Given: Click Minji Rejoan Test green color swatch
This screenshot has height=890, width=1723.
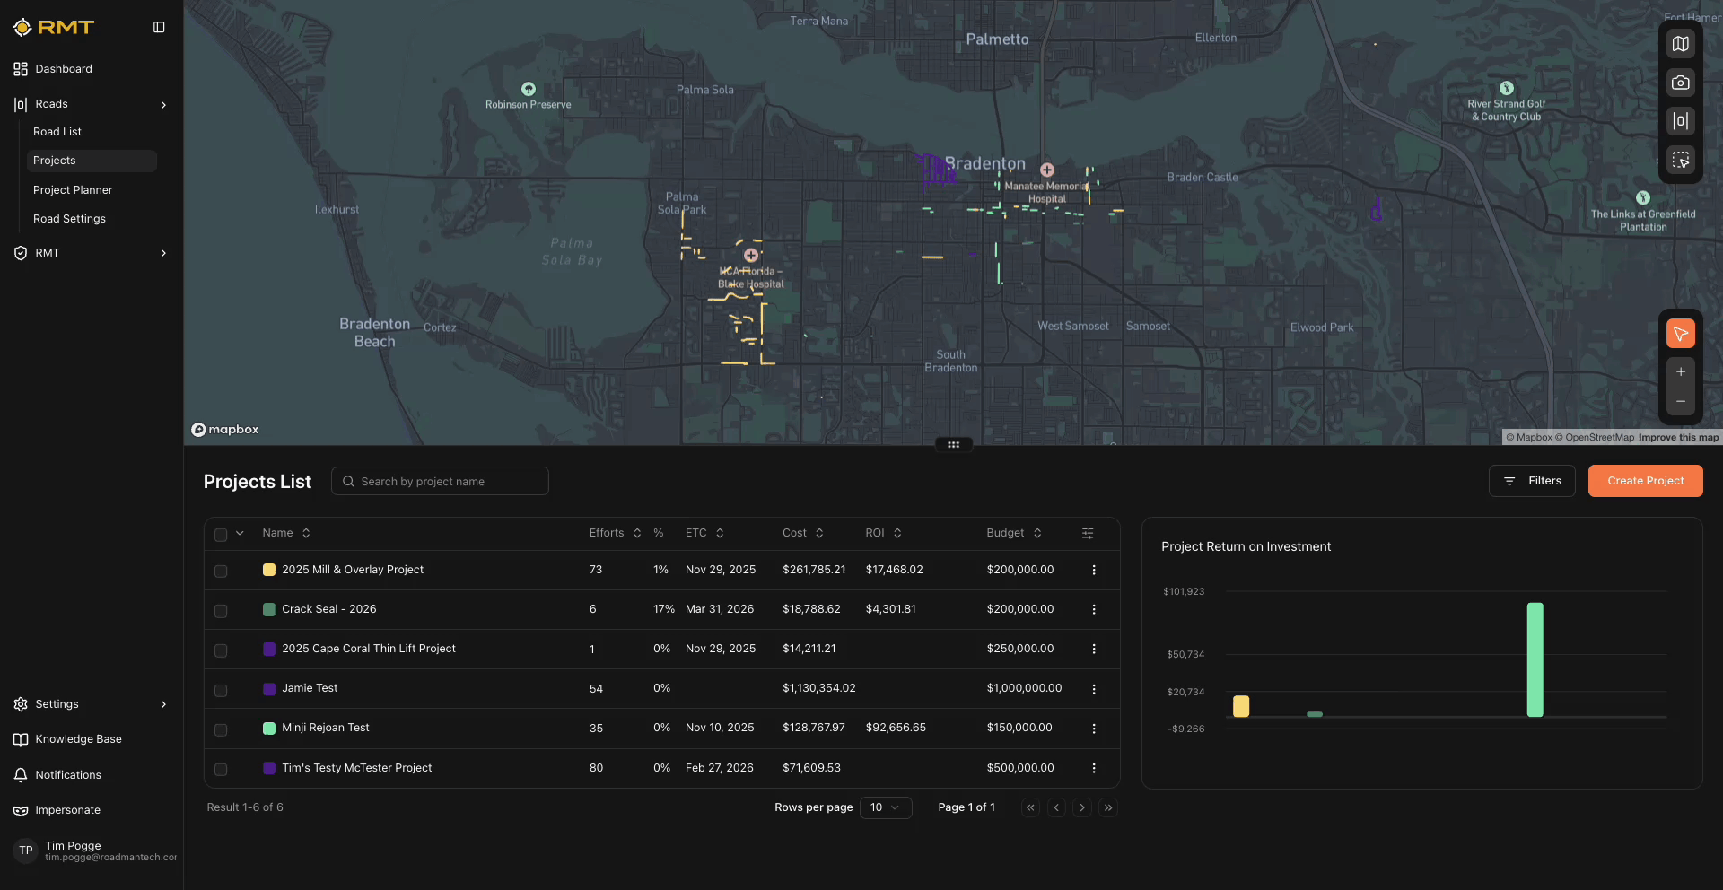Looking at the screenshot, I should [269, 729].
